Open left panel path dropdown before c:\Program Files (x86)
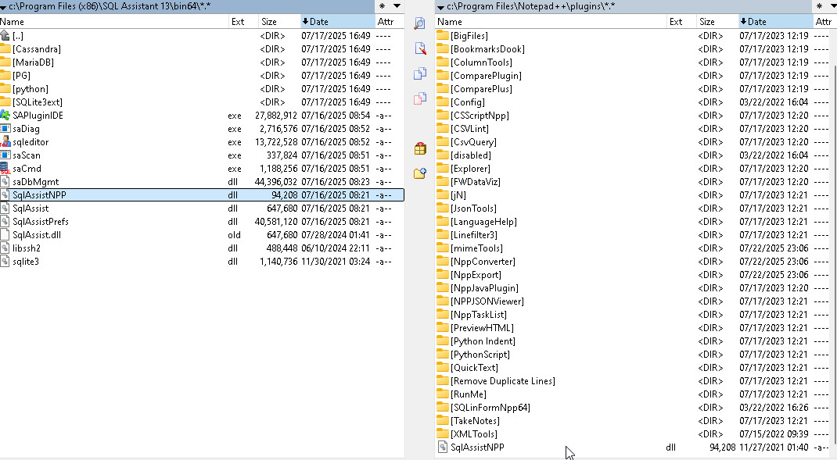Image resolution: width=837 pixels, height=460 pixels. tap(3, 8)
